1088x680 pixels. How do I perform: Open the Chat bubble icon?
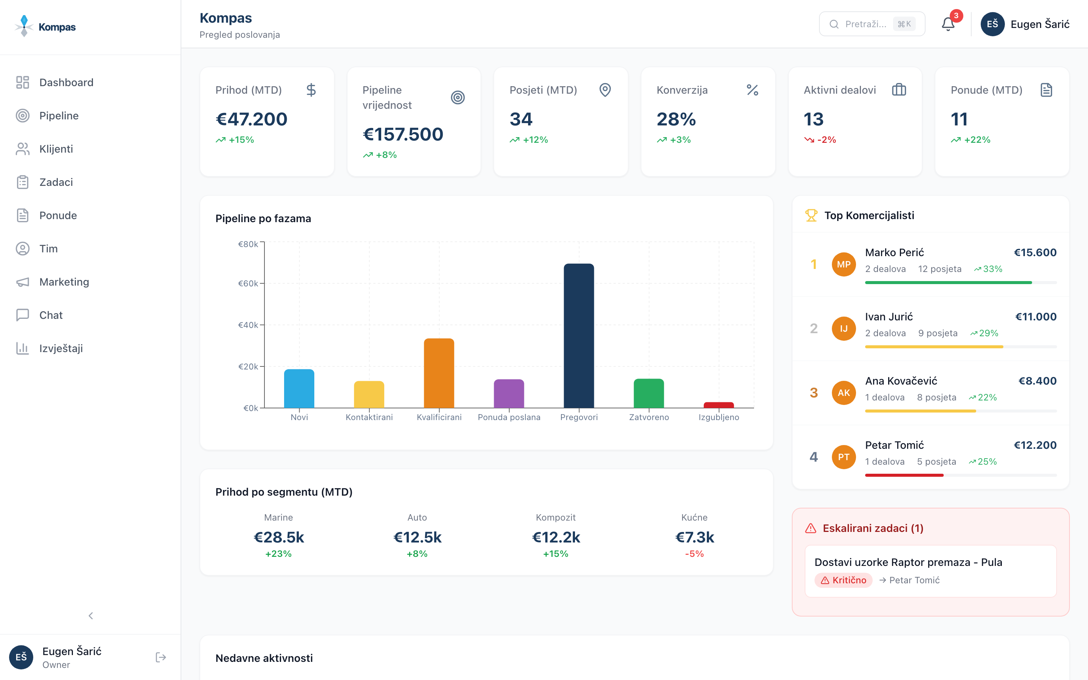coord(23,315)
